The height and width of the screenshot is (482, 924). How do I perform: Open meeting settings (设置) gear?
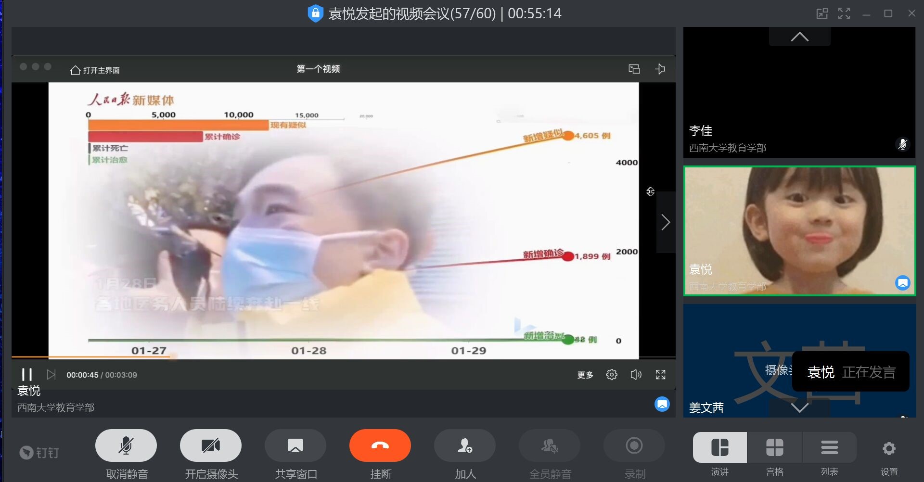pyautogui.click(x=888, y=449)
